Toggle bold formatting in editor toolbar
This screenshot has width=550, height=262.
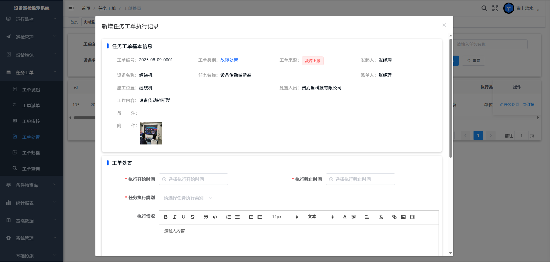coord(166,217)
